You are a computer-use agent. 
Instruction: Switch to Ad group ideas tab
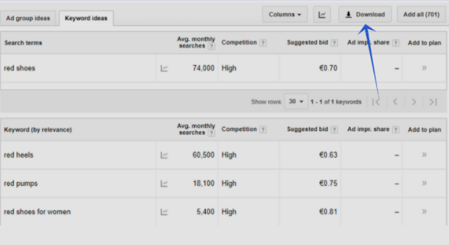pyautogui.click(x=28, y=18)
